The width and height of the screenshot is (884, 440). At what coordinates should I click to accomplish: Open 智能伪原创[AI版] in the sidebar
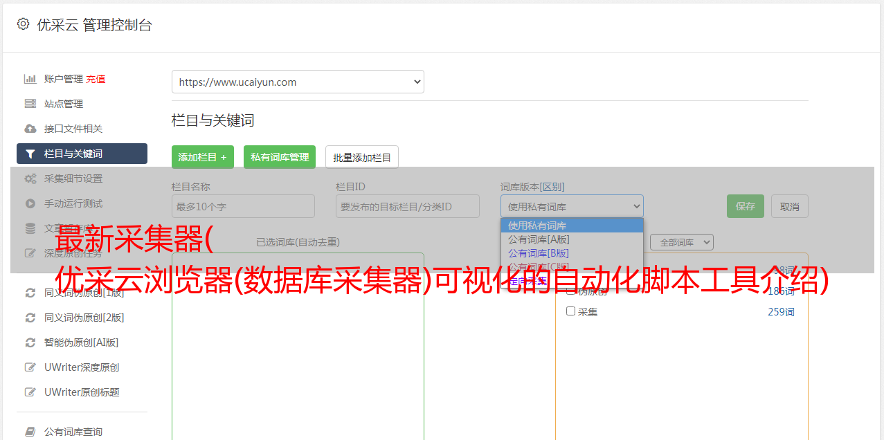(82, 342)
